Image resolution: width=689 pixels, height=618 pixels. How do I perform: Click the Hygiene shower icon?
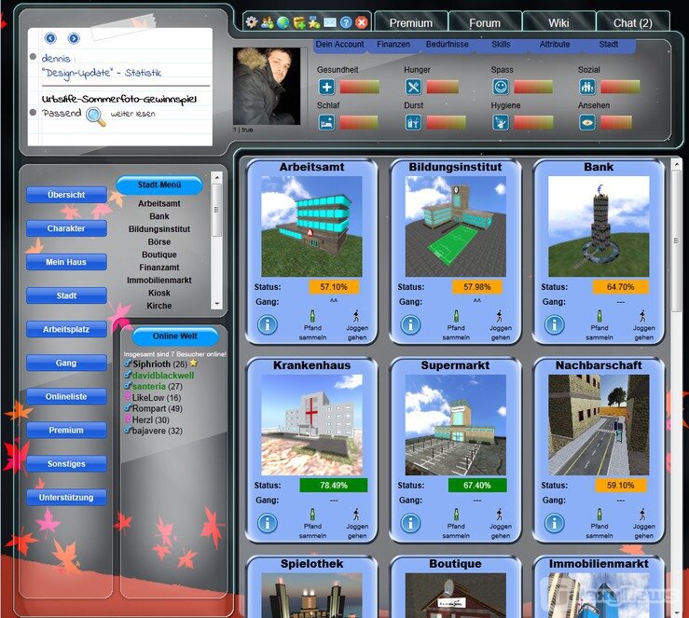tap(501, 122)
